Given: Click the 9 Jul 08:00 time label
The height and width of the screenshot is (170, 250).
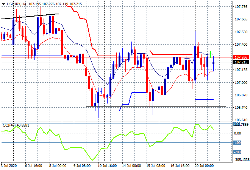Looking at the screenshot, I should pos(82,166).
